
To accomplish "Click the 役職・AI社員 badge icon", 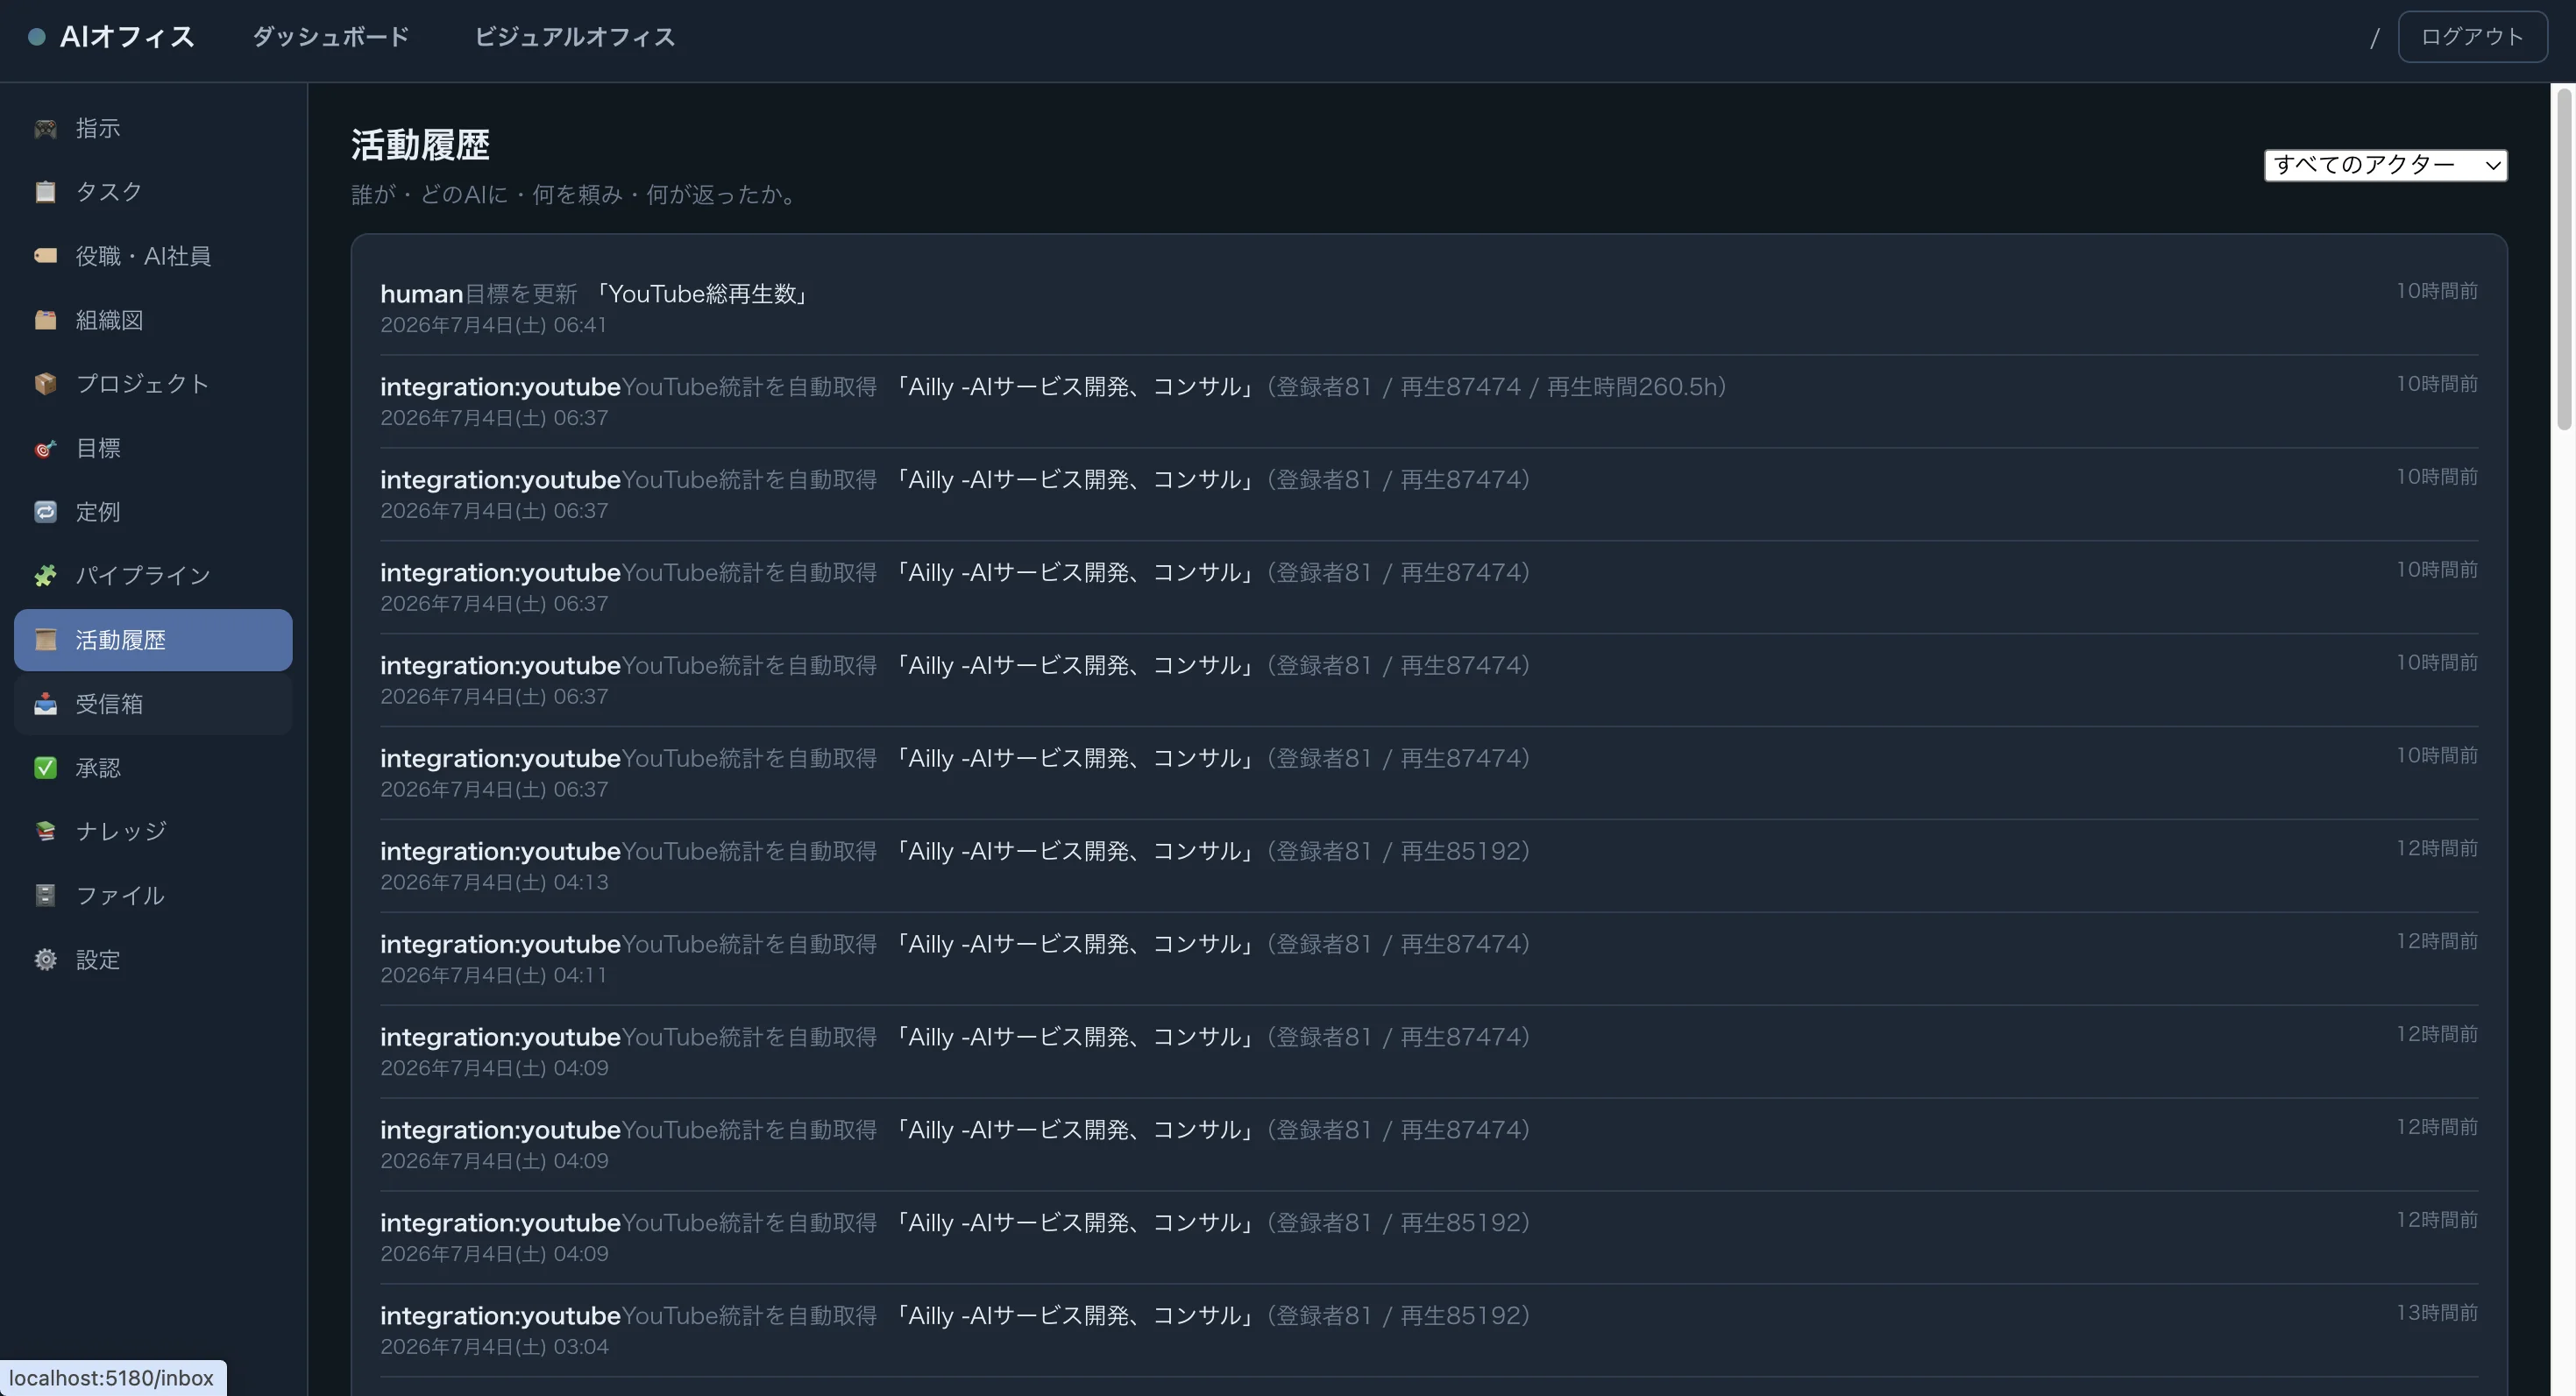I will (x=45, y=256).
